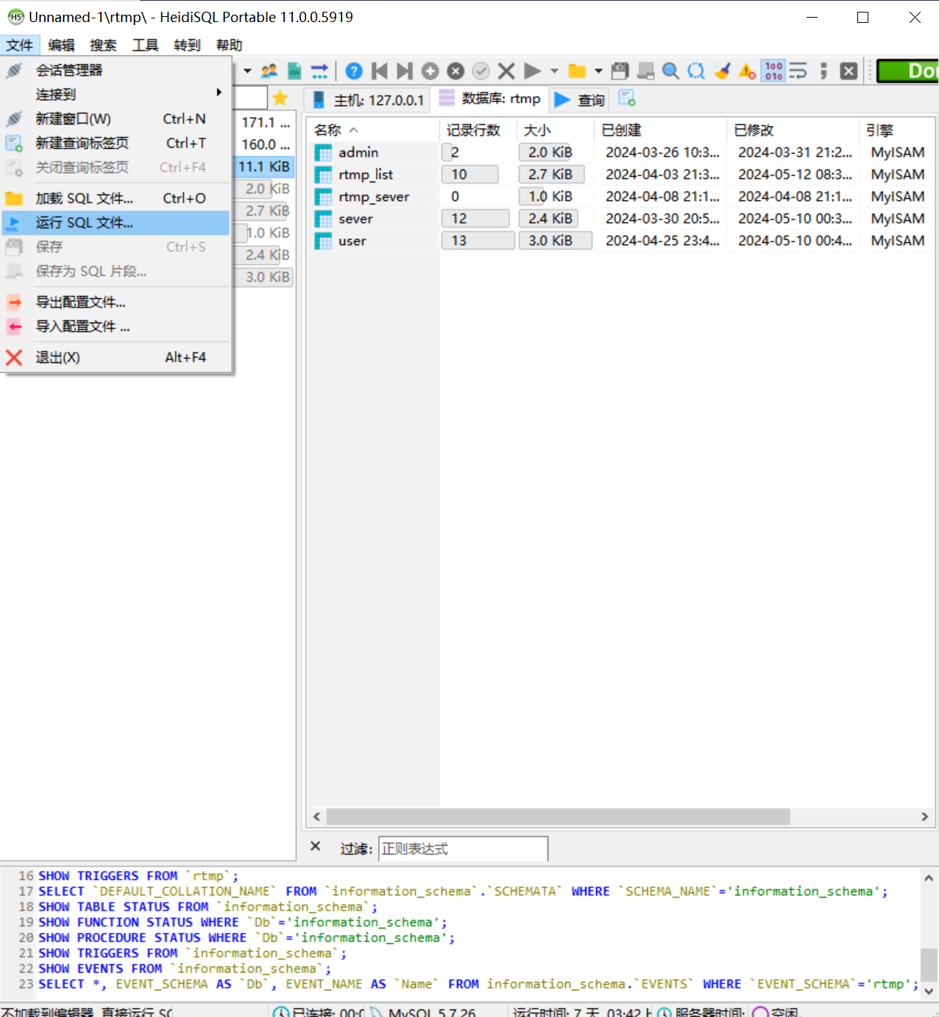This screenshot has width=939, height=1017.
Task: Click the save floppy disk icon
Action: (x=620, y=71)
